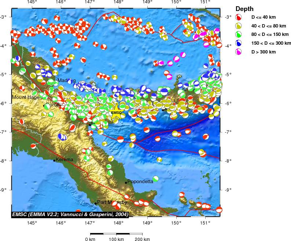Click the green 80–150 km depth legend beachball
Screen dimensions: 291x241
(x=238, y=34)
